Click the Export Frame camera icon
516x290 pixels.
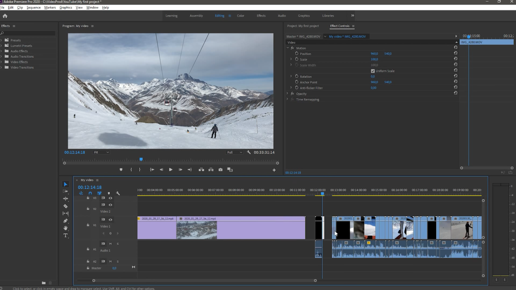tap(220, 170)
